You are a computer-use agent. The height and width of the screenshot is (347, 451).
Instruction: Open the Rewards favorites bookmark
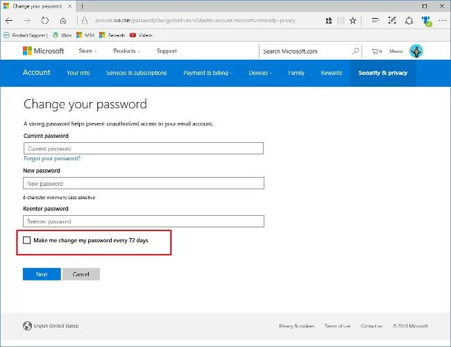[112, 35]
